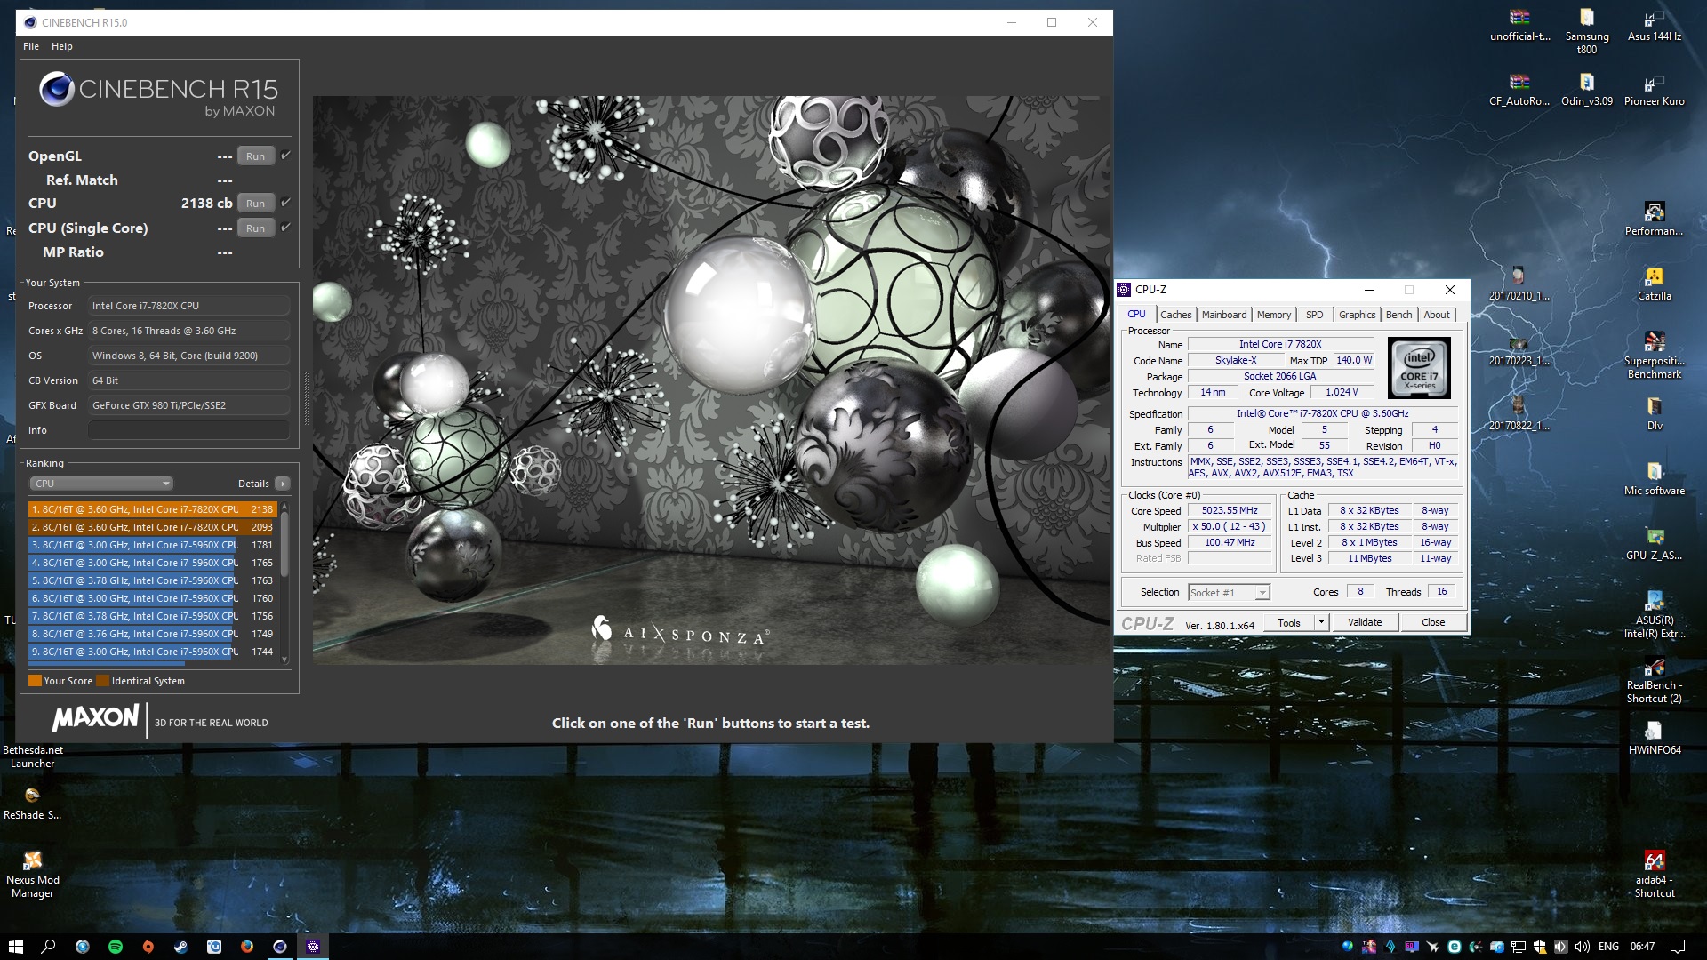The height and width of the screenshot is (960, 1707).
Task: Switch to Mainboard tab in CPU-Z
Action: [x=1224, y=315]
